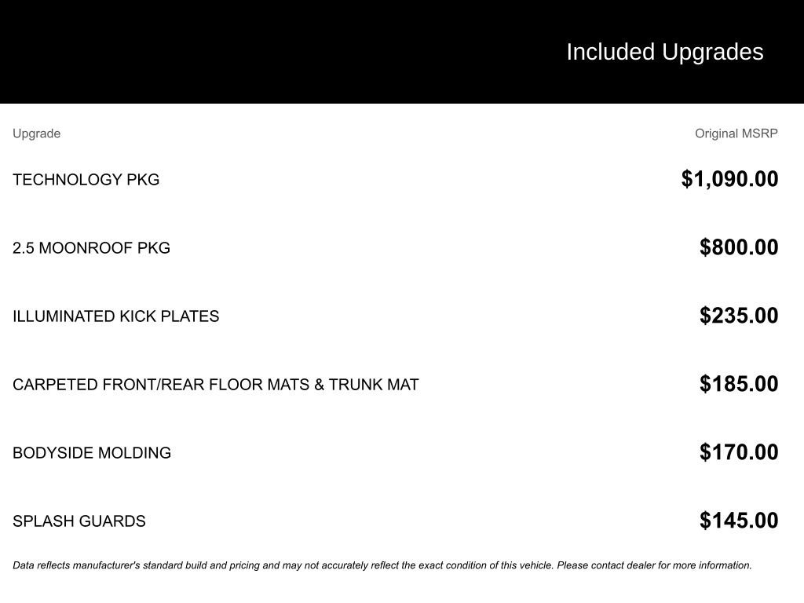The height and width of the screenshot is (603, 804).
Task: Select the Upgrade column header
Action: (36, 133)
